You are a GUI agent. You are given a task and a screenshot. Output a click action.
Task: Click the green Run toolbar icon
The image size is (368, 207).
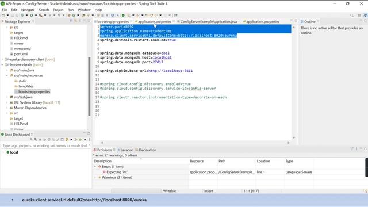31,16
